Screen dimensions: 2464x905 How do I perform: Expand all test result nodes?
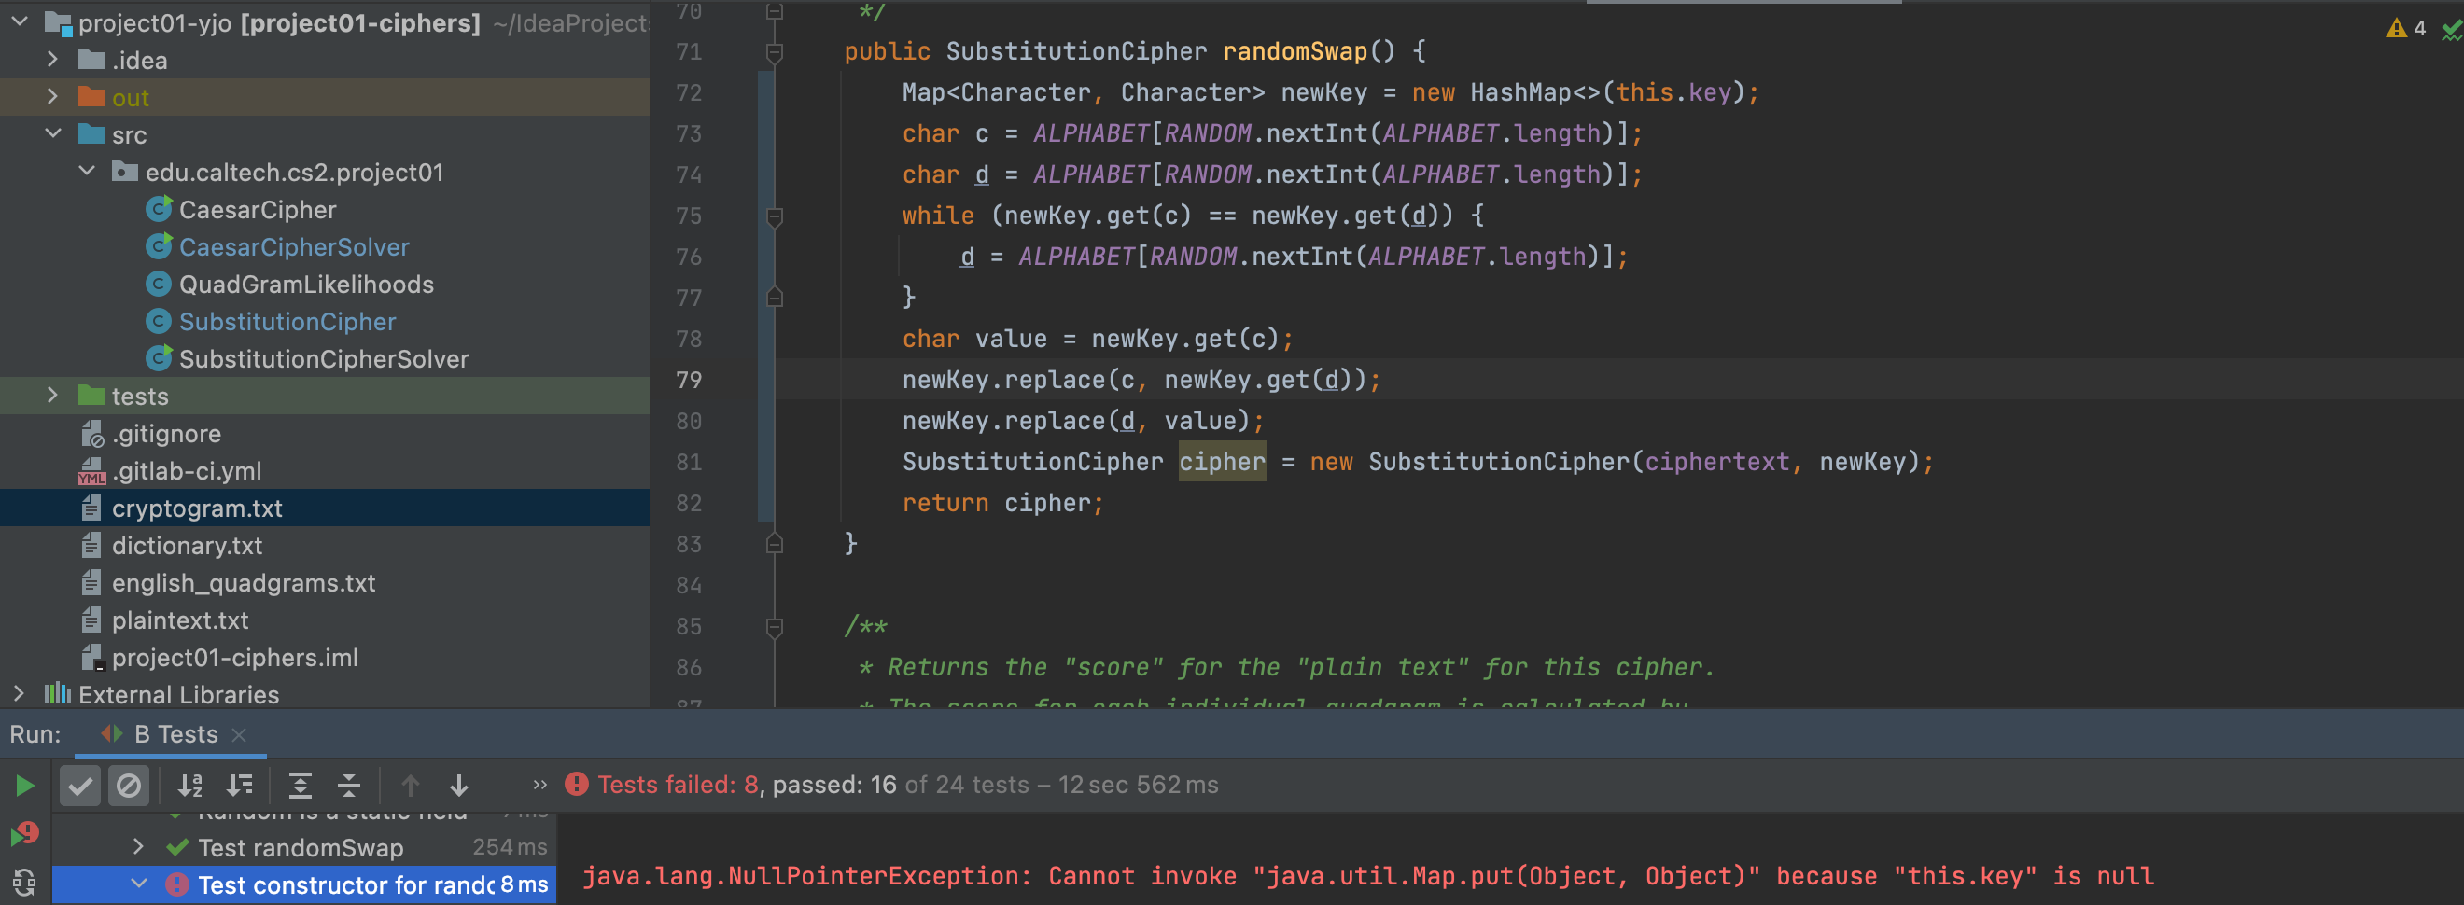coord(301,786)
